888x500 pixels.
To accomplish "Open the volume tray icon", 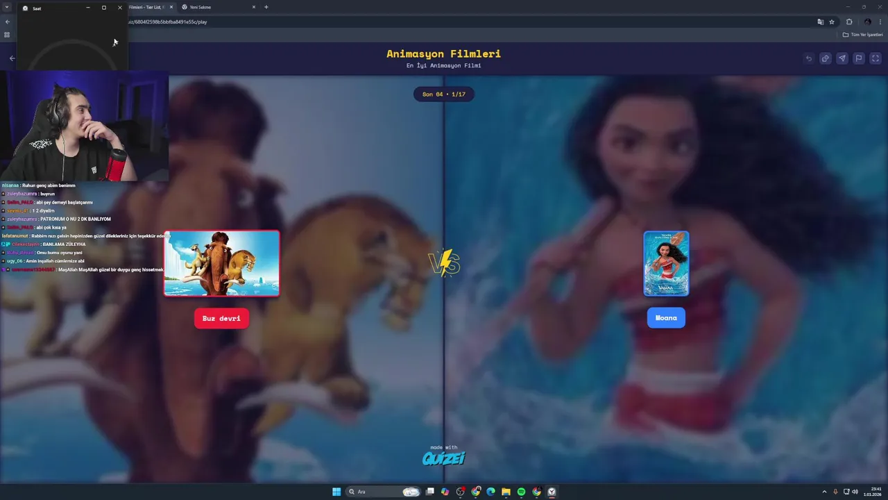I will [x=855, y=492].
